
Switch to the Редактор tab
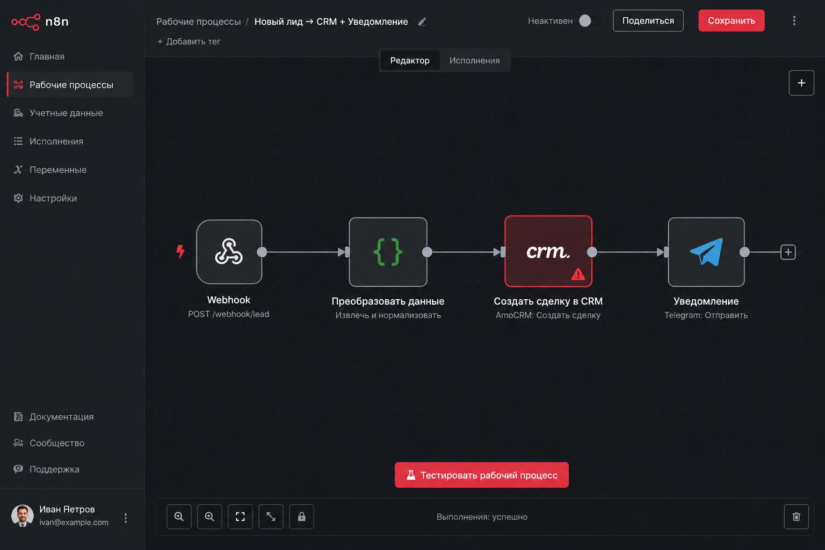[x=410, y=61]
